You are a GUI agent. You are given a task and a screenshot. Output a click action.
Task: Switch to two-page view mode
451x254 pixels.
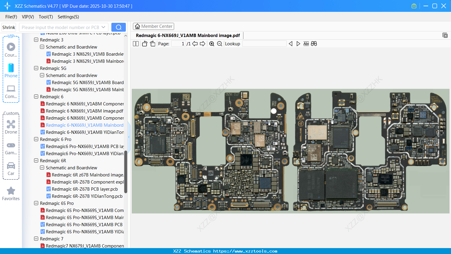(136, 44)
